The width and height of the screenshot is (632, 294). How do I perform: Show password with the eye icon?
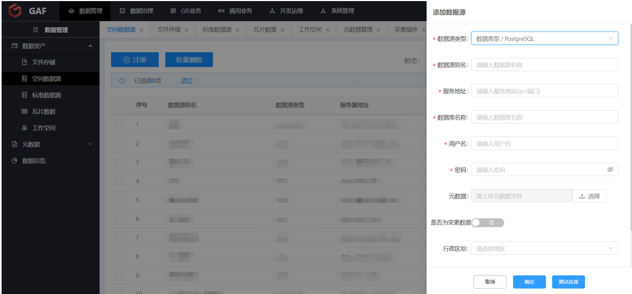[610, 170]
